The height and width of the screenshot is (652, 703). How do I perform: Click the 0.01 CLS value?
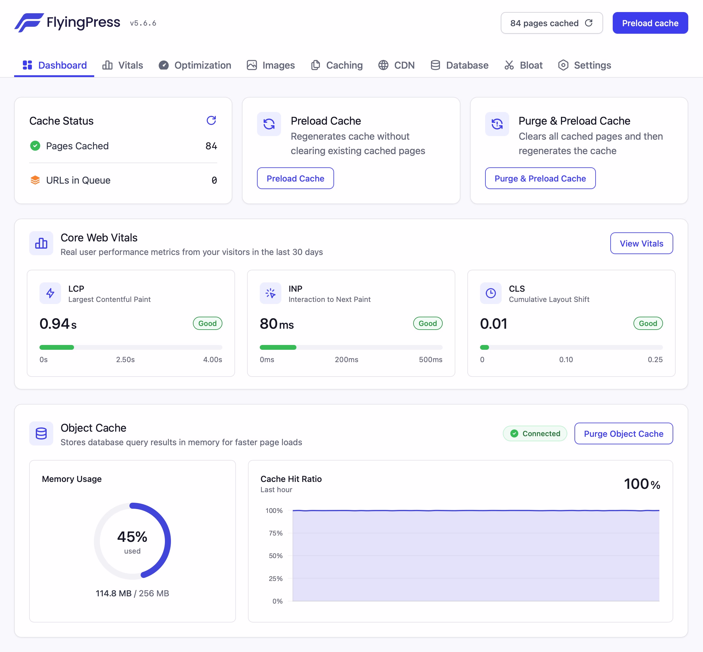[x=494, y=324]
